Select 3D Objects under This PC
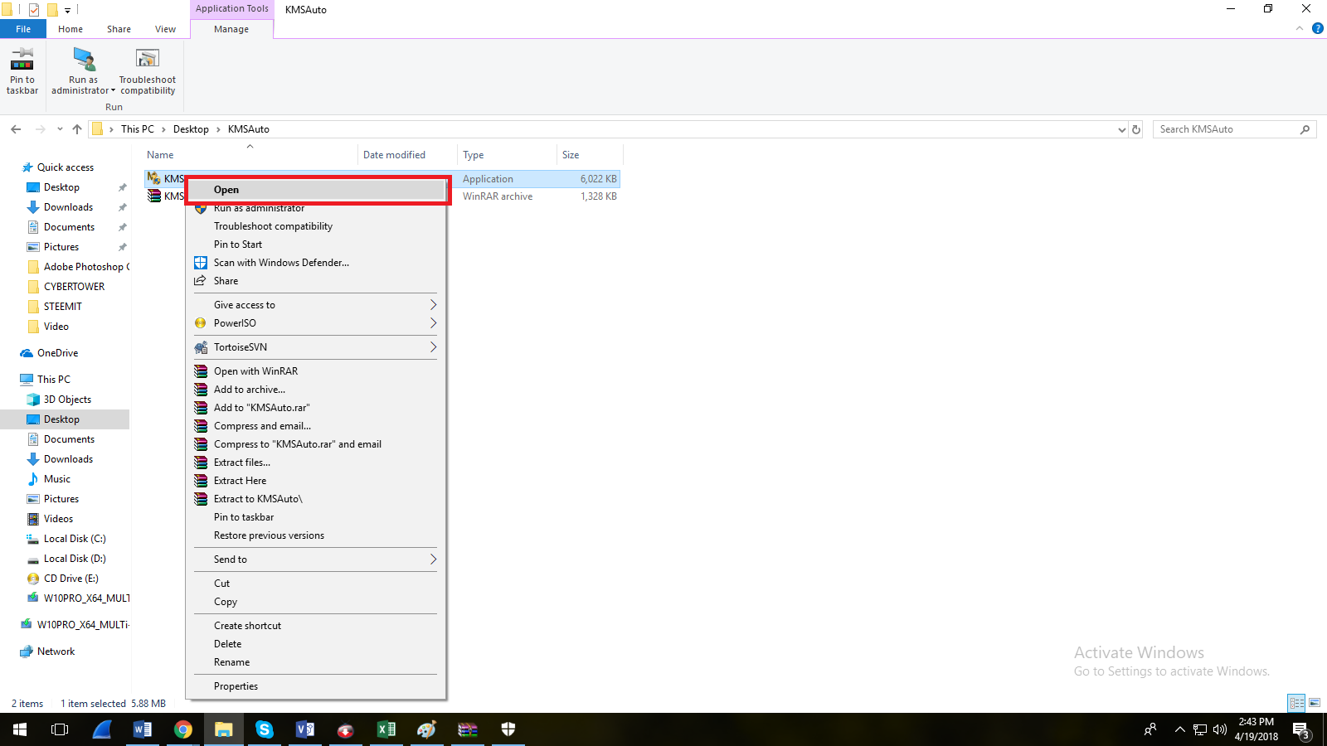The width and height of the screenshot is (1327, 746). tap(67, 400)
